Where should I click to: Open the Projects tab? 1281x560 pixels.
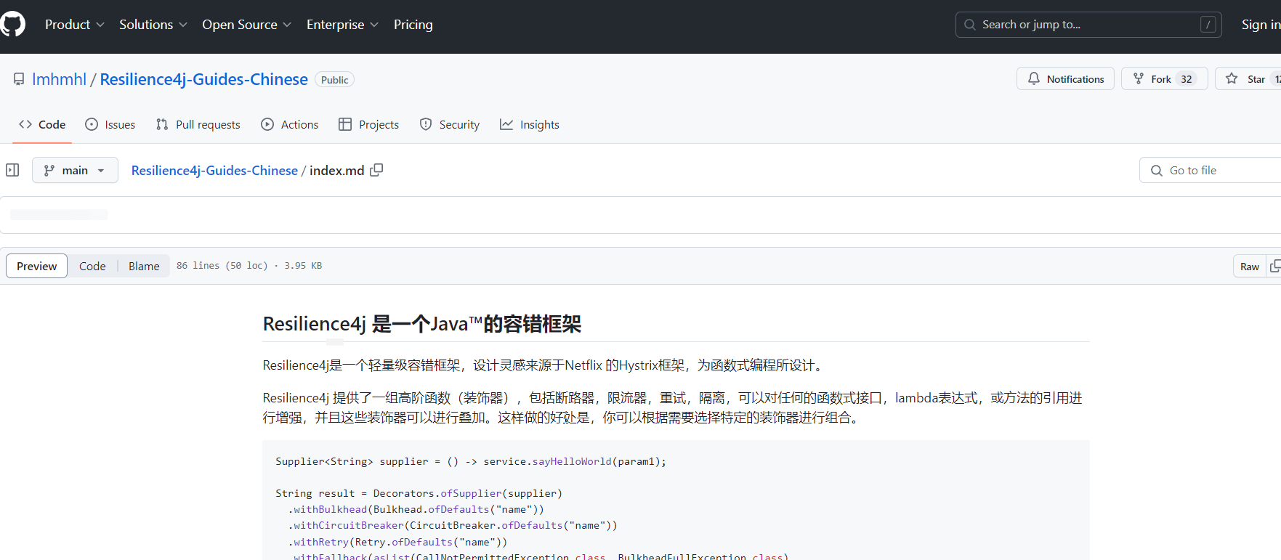click(369, 125)
